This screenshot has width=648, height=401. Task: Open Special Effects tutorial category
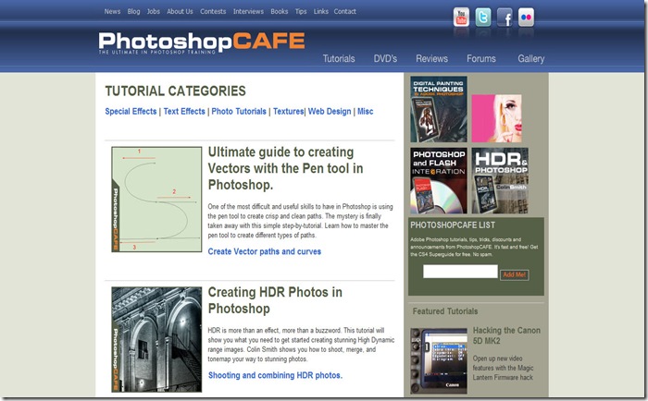click(131, 112)
